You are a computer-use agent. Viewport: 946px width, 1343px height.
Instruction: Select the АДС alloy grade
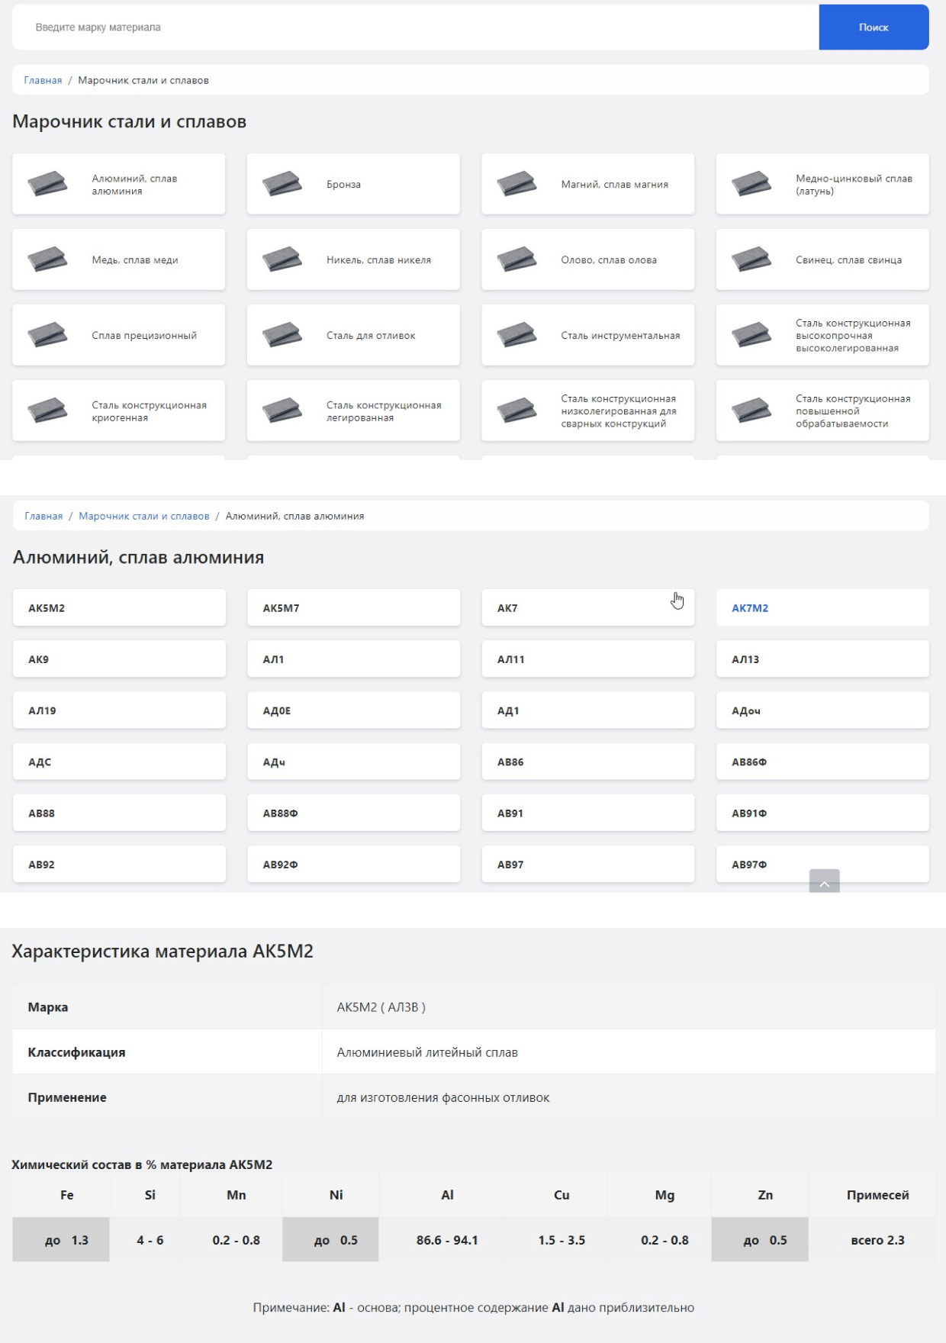119,761
